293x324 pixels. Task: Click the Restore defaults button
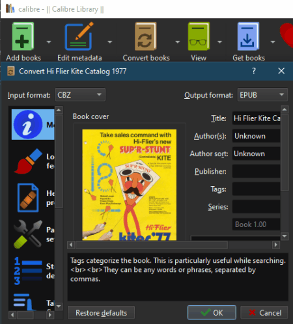click(101, 312)
